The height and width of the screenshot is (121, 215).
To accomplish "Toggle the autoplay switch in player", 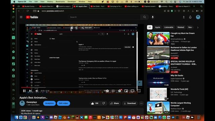I will pyautogui.click(x=107, y=91).
